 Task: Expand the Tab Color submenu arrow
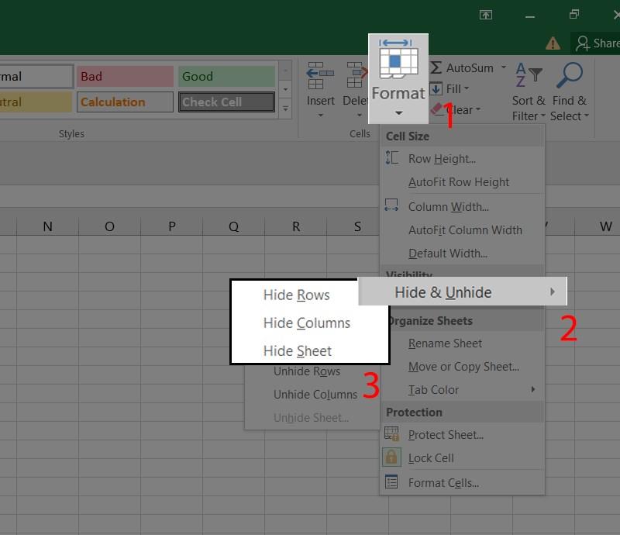coord(533,389)
